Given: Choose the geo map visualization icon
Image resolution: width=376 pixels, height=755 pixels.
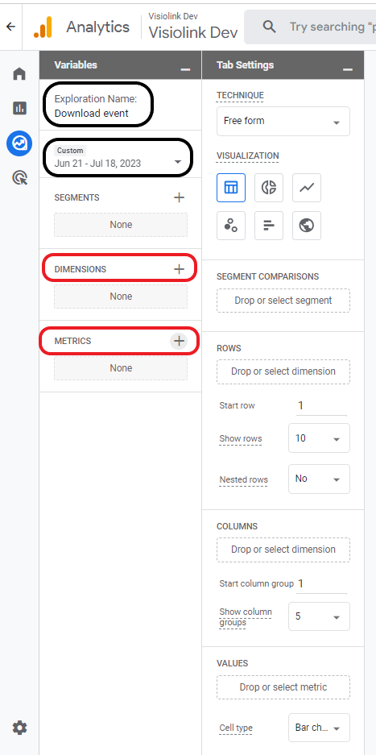Looking at the screenshot, I should pyautogui.click(x=307, y=226).
